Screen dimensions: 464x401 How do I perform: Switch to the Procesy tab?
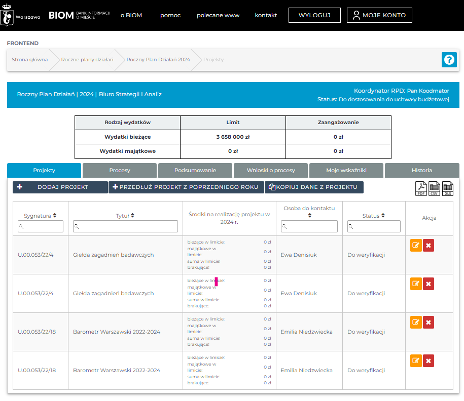(x=120, y=170)
